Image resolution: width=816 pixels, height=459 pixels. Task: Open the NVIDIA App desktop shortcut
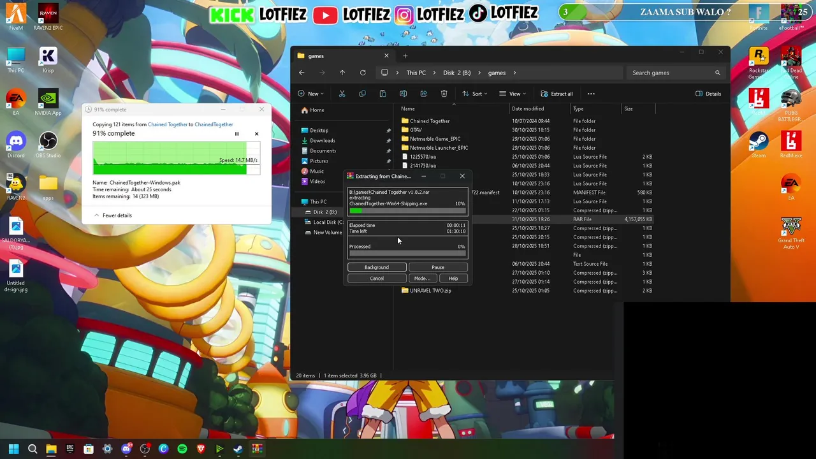(x=48, y=103)
